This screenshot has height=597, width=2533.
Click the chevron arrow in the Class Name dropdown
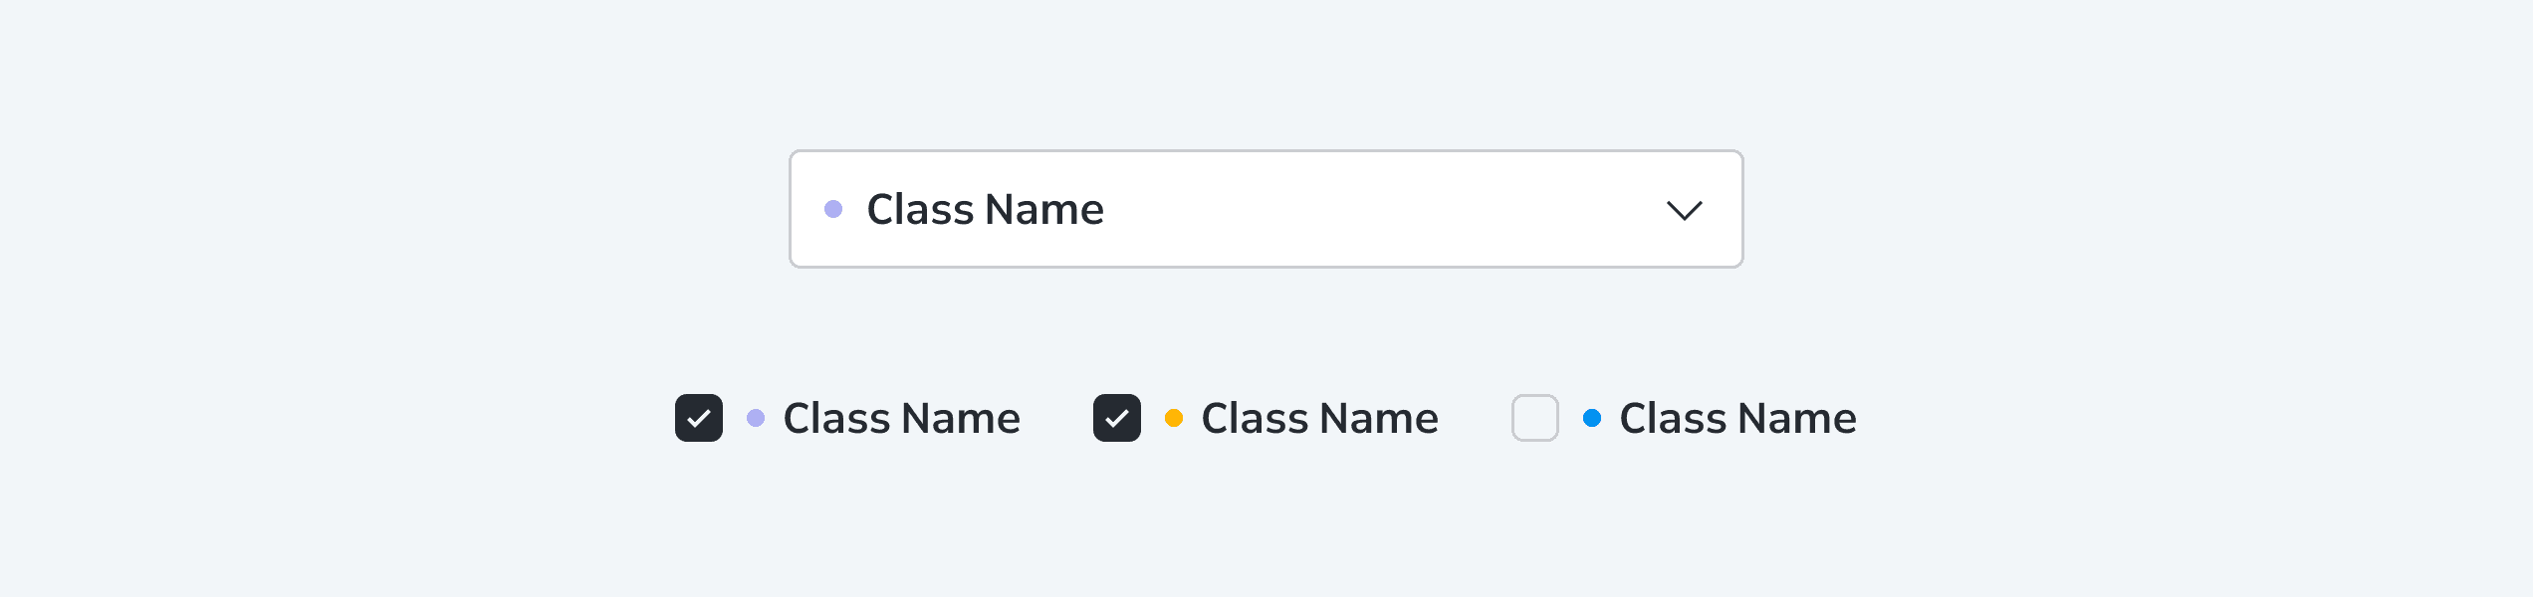point(1685,210)
